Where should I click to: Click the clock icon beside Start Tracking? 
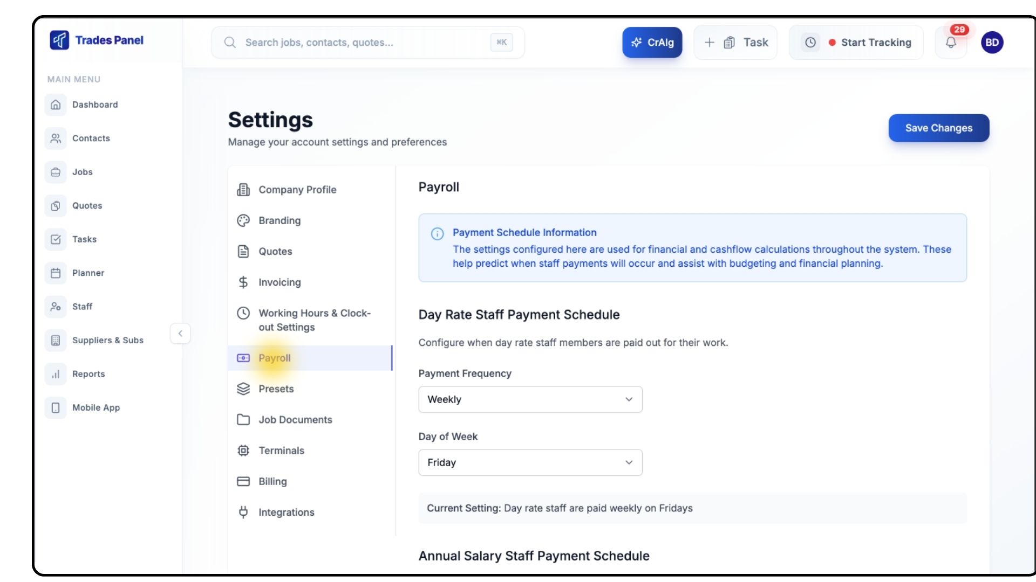point(810,43)
